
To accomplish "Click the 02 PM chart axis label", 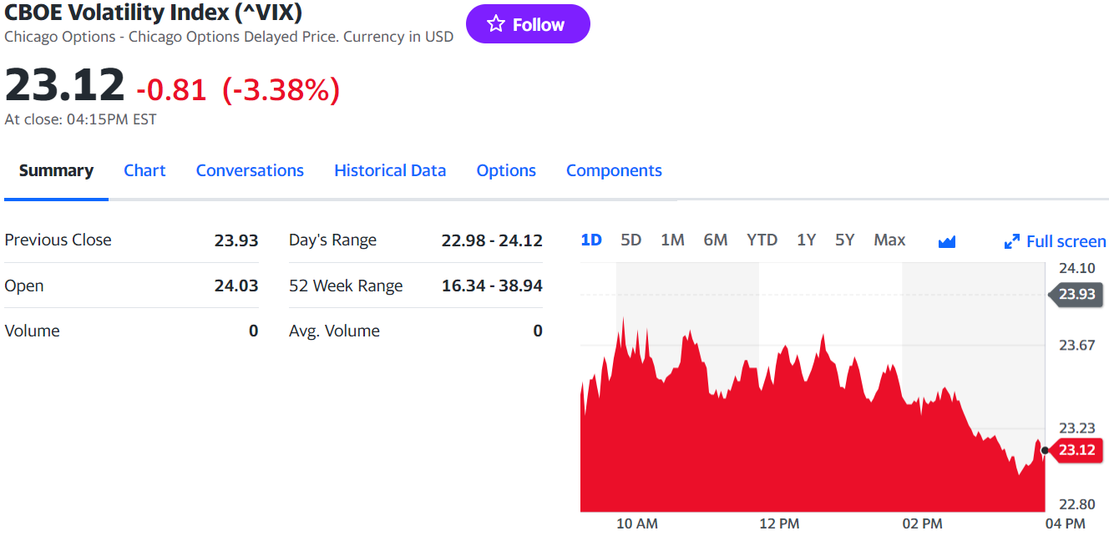I will (922, 523).
